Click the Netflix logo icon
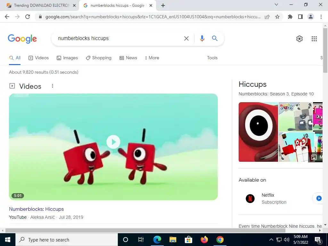Screen dimensions: 328x246 click(x=250, y=199)
